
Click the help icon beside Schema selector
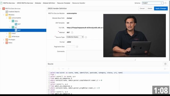click(x=165, y=3)
